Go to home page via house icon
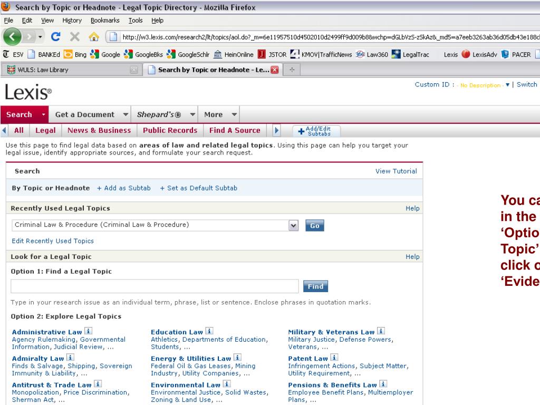This screenshot has height=405, width=540. click(94, 36)
